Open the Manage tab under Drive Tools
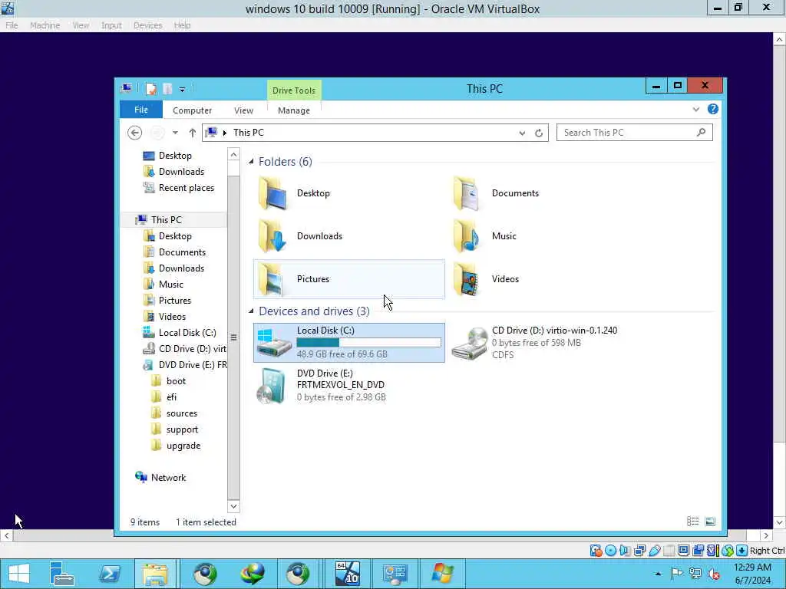Viewport: 786px width, 589px height. tap(294, 110)
